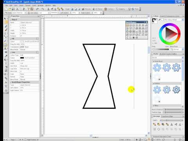Screen dimensions: 188x141
Task: Click the first ordering icon in Arrange panel
Action: pyautogui.click(x=154, y=125)
